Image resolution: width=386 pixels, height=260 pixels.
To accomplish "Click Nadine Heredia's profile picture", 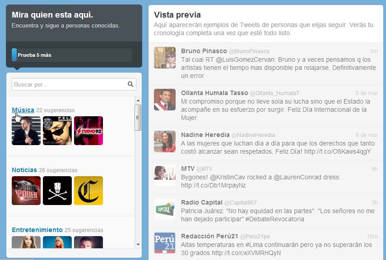I will (165, 141).
